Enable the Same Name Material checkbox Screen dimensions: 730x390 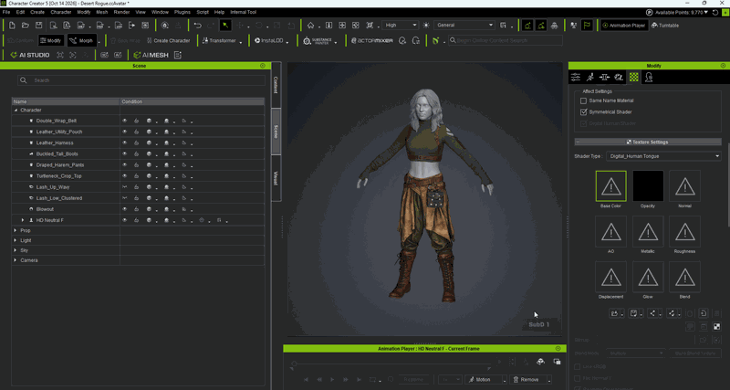point(583,100)
